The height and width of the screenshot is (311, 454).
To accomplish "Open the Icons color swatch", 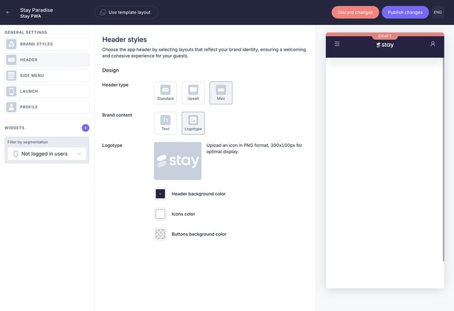I will (161, 214).
